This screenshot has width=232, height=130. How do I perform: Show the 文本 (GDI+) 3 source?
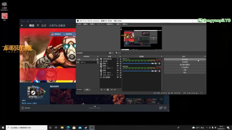pos(118,68)
